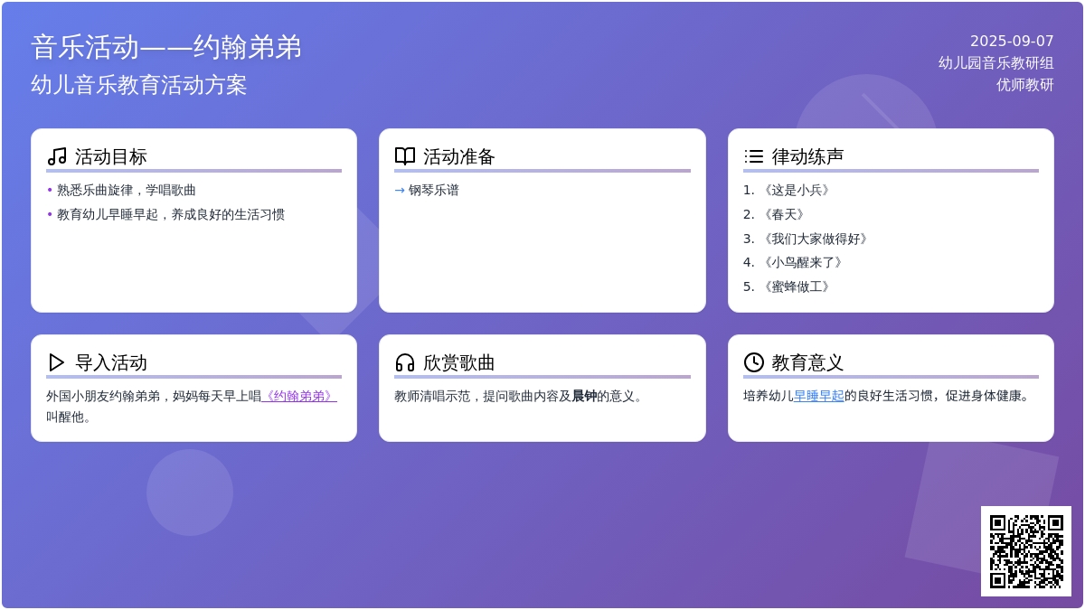Click the text 促进身体健康
The image size is (1085, 610).
[x=982, y=396]
